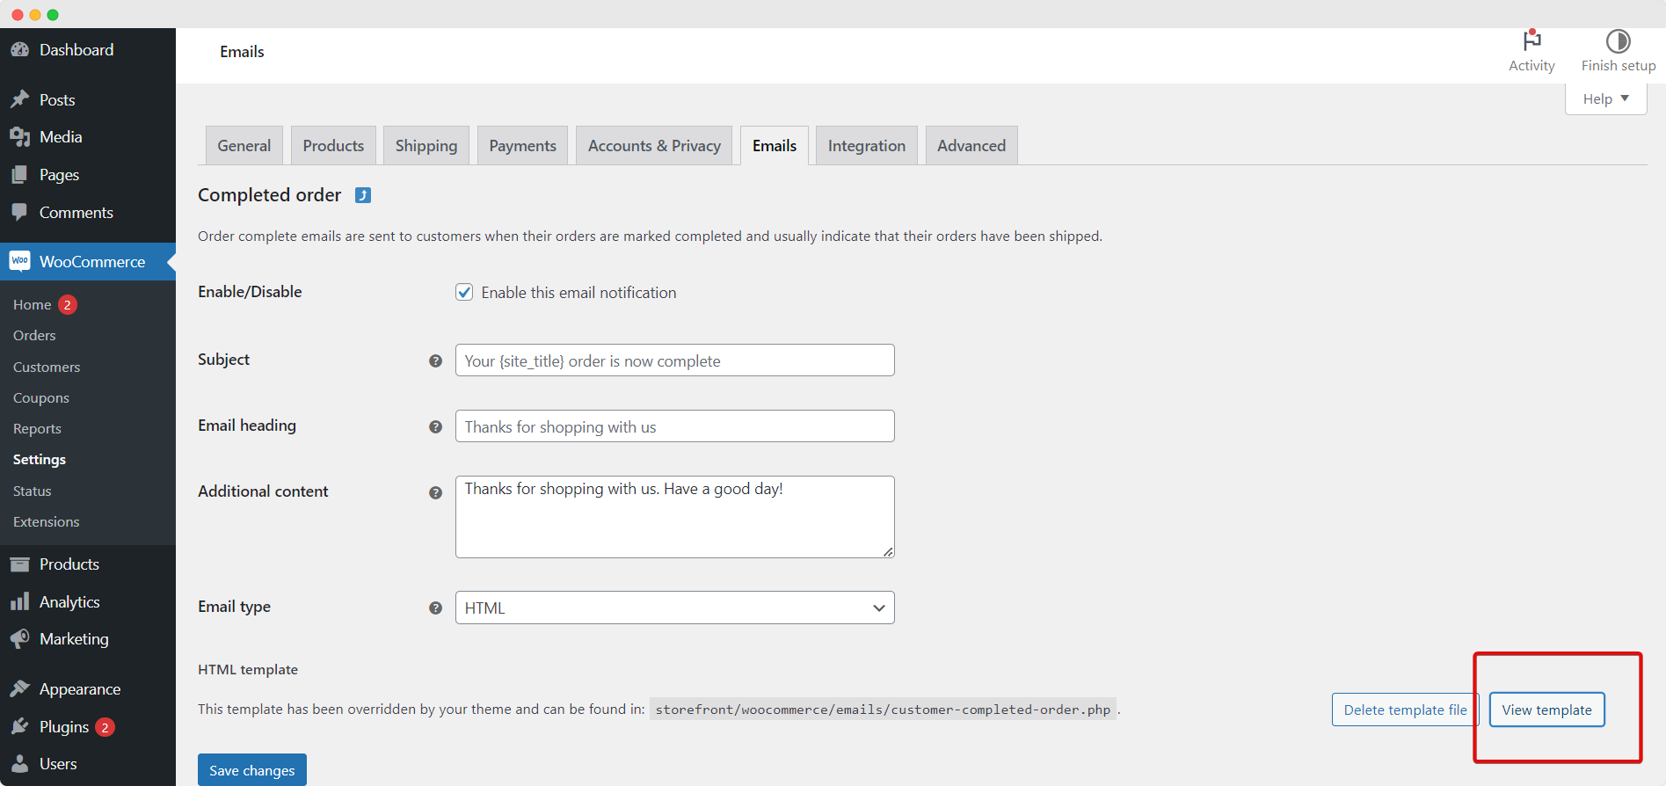Click the return arrow icon beside Completed order
Image resolution: width=1666 pixels, height=786 pixels.
click(x=363, y=195)
